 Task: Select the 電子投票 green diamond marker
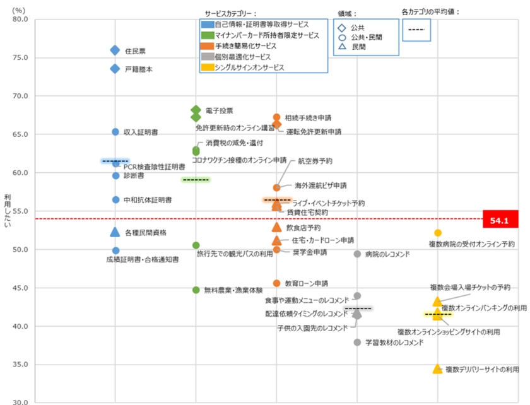[196, 110]
